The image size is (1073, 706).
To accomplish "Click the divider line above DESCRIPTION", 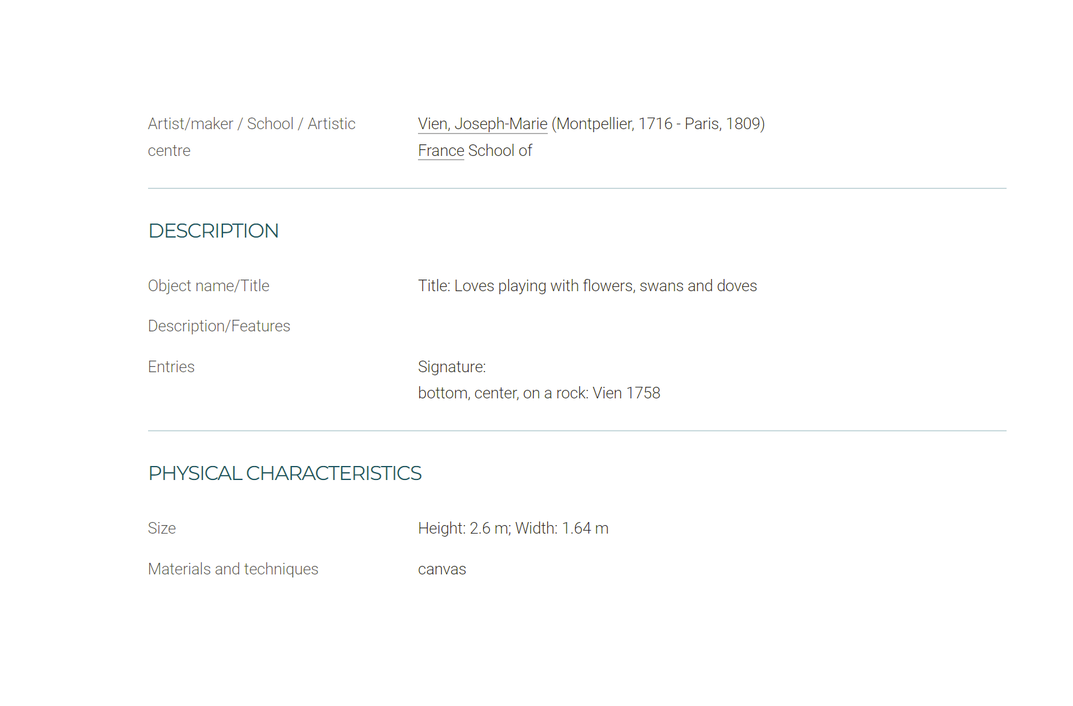I will [x=577, y=188].
